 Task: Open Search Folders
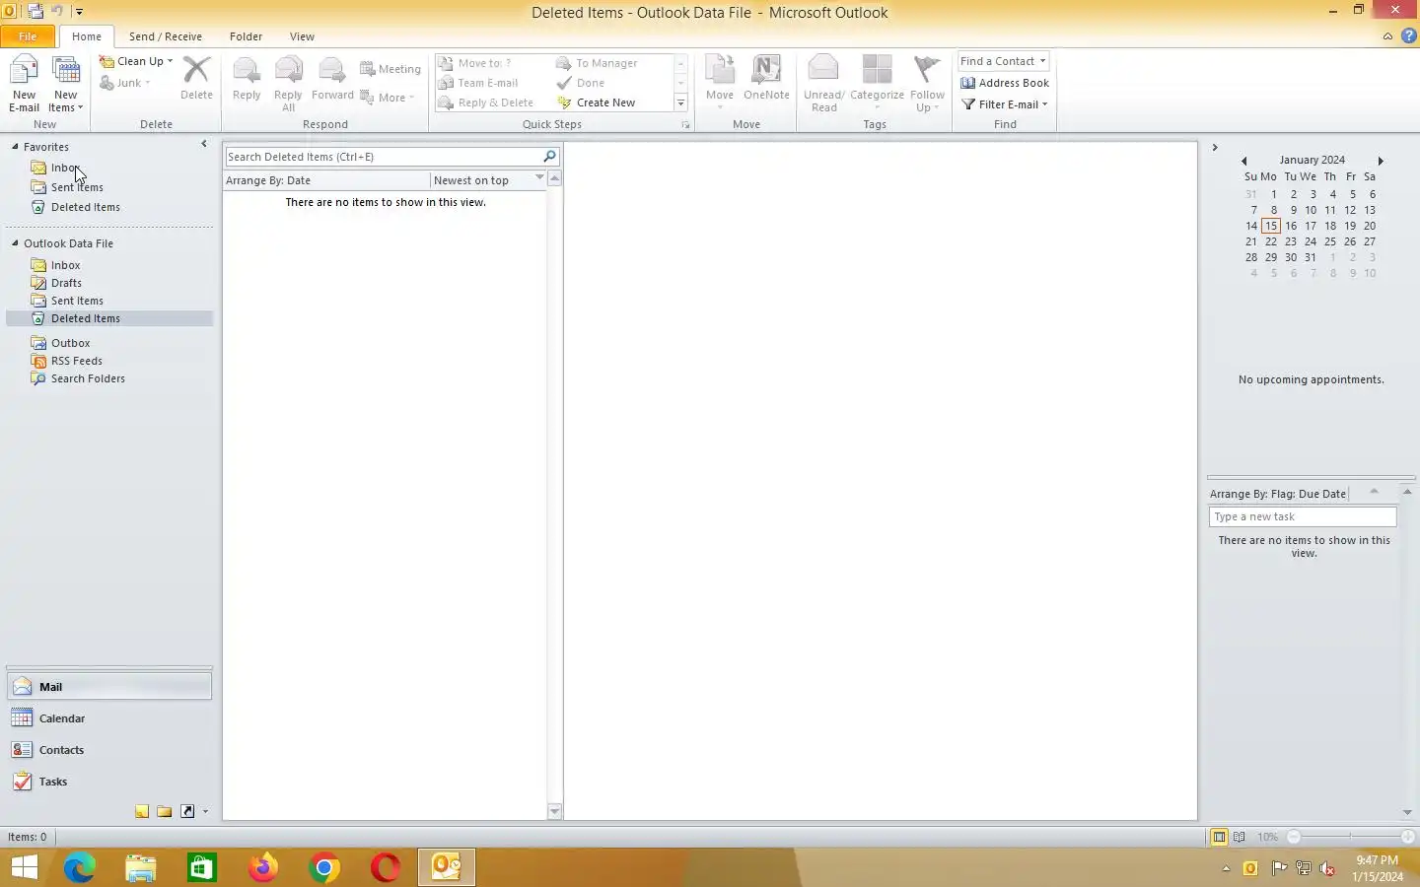click(88, 378)
